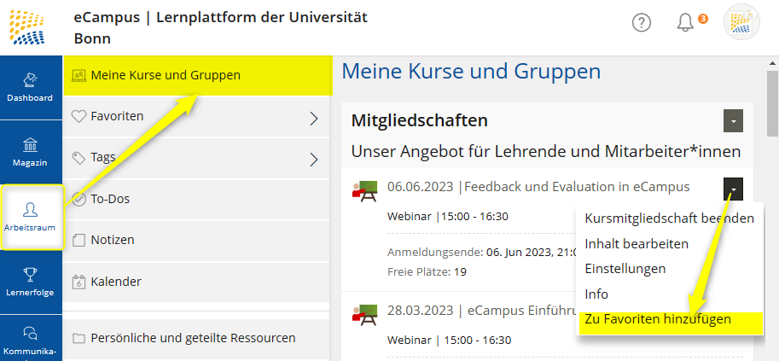Expand the Favoriten submenu chevron
This screenshot has width=779, height=361.
313,118
